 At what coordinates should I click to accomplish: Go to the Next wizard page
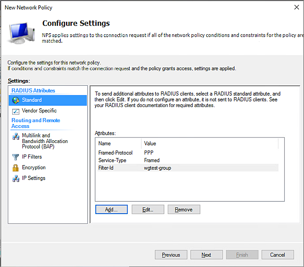(x=206, y=255)
